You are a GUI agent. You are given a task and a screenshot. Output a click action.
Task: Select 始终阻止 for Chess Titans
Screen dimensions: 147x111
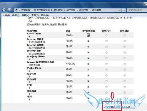pyautogui.click(x=125, y=35)
